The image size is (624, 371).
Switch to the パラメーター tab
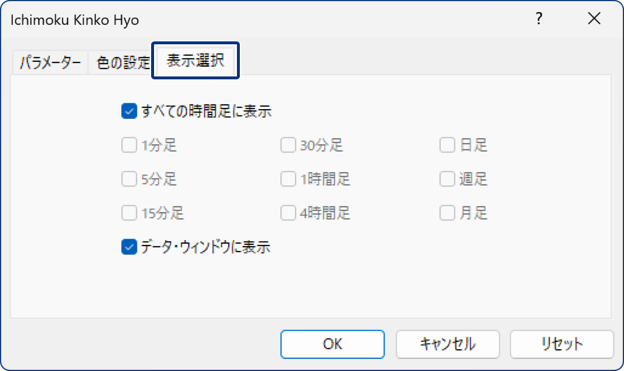click(49, 61)
